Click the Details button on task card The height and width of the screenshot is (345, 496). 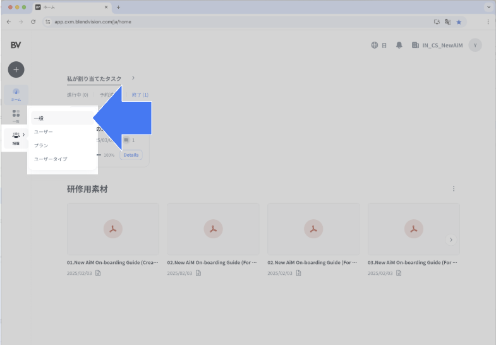tap(131, 155)
